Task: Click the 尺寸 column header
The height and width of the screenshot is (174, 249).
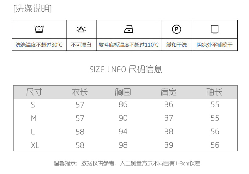Action: click(34, 92)
